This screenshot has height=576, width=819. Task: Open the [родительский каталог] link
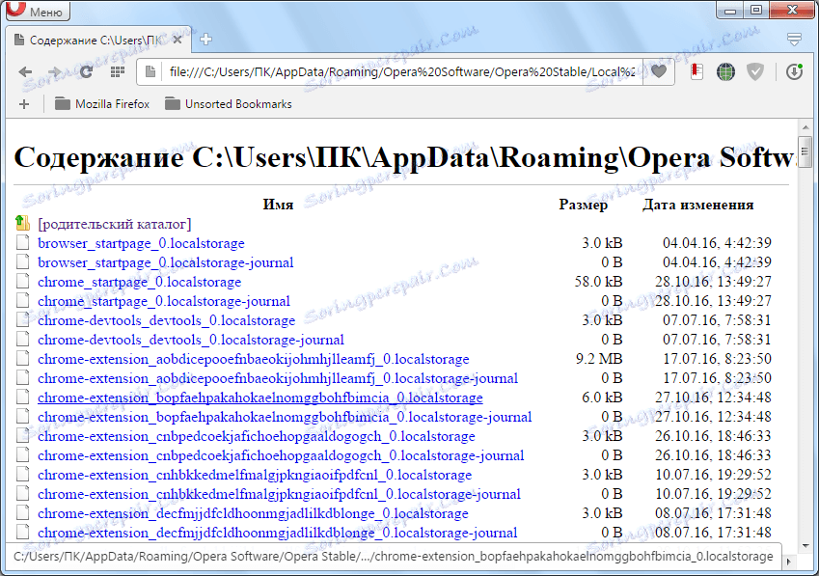click(x=115, y=224)
